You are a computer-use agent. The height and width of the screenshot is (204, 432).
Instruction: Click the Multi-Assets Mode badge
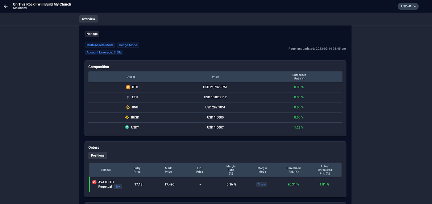tap(100, 45)
